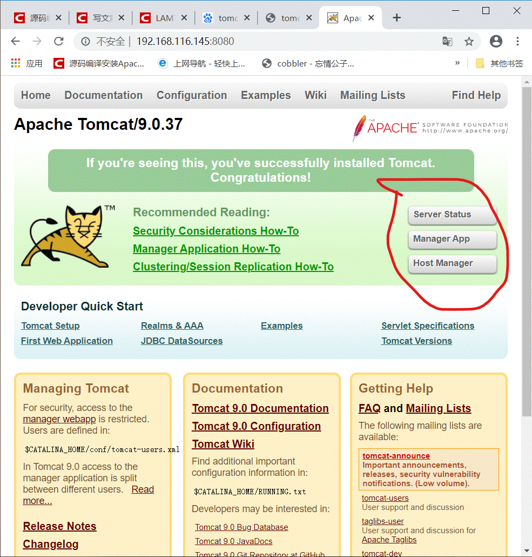532x557 pixels.
Task: Open the tomcat-announce mailing list link
Action: point(396,456)
